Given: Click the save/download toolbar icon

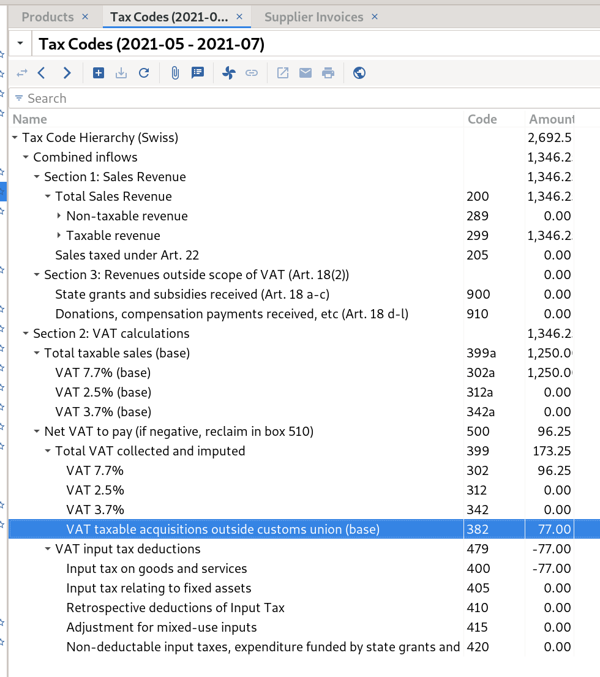Looking at the screenshot, I should pos(121,73).
